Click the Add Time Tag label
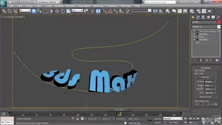 134,123
